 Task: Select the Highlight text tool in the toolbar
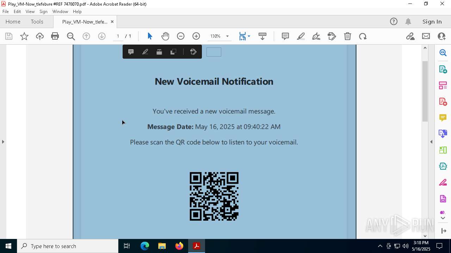[x=301, y=36]
